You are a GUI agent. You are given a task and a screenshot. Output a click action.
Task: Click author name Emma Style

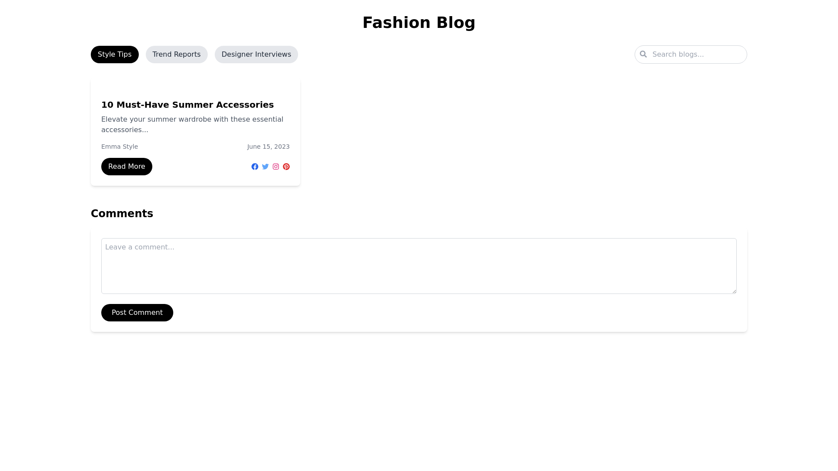(x=120, y=147)
